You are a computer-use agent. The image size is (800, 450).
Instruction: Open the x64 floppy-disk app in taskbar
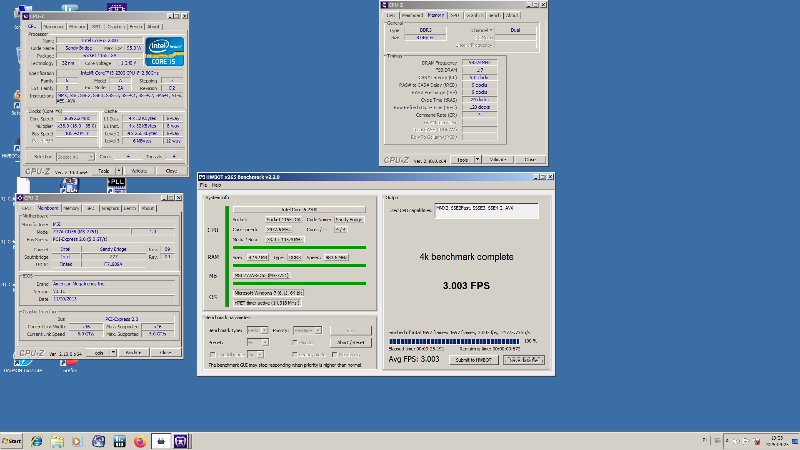(99, 441)
